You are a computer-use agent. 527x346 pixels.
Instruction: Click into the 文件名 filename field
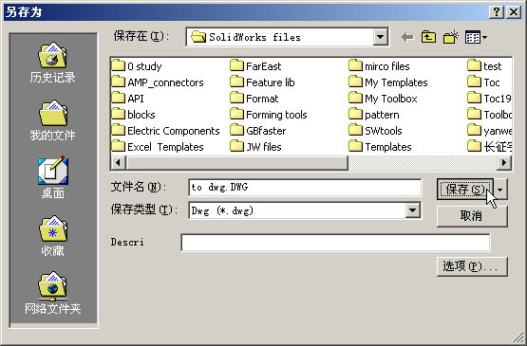pyautogui.click(x=305, y=188)
